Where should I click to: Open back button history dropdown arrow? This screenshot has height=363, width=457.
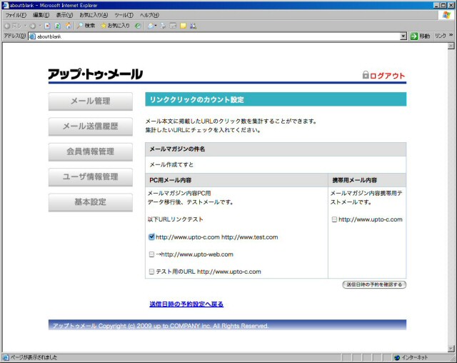25,26
